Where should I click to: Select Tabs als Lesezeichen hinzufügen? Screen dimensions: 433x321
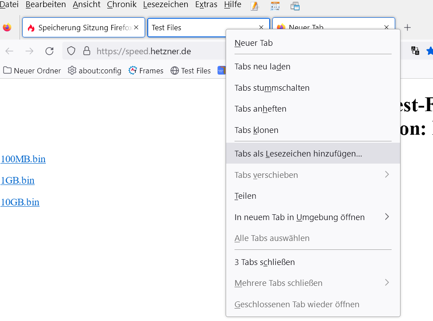pos(298,154)
